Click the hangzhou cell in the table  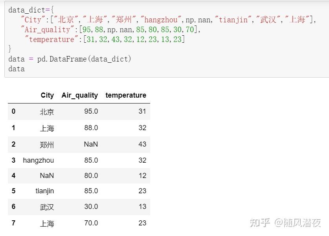coord(39,160)
